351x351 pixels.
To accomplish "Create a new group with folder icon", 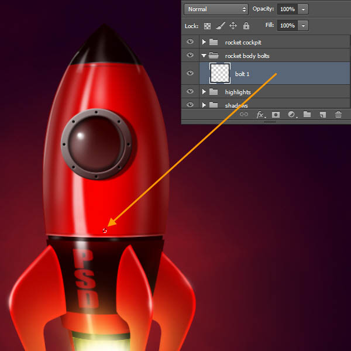I will [x=307, y=115].
